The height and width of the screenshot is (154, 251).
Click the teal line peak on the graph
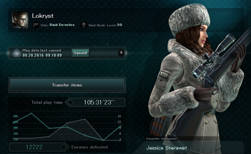click(x=31, y=113)
